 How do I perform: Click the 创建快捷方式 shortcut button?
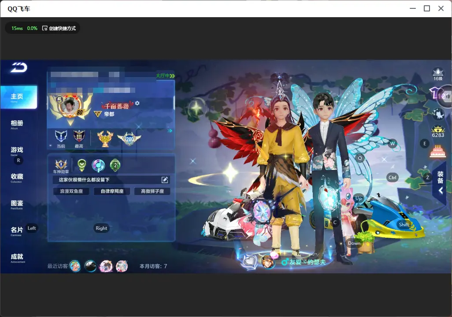point(59,28)
